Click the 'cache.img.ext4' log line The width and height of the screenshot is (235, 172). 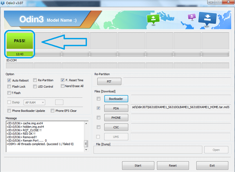tap(25, 123)
